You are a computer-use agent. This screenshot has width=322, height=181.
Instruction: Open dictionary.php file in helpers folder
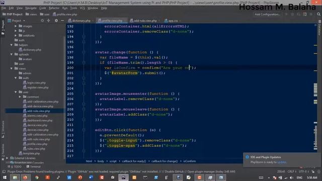pos(32,50)
